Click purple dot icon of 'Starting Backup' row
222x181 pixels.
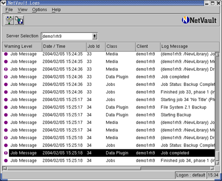pyautogui.click(x=6, y=115)
